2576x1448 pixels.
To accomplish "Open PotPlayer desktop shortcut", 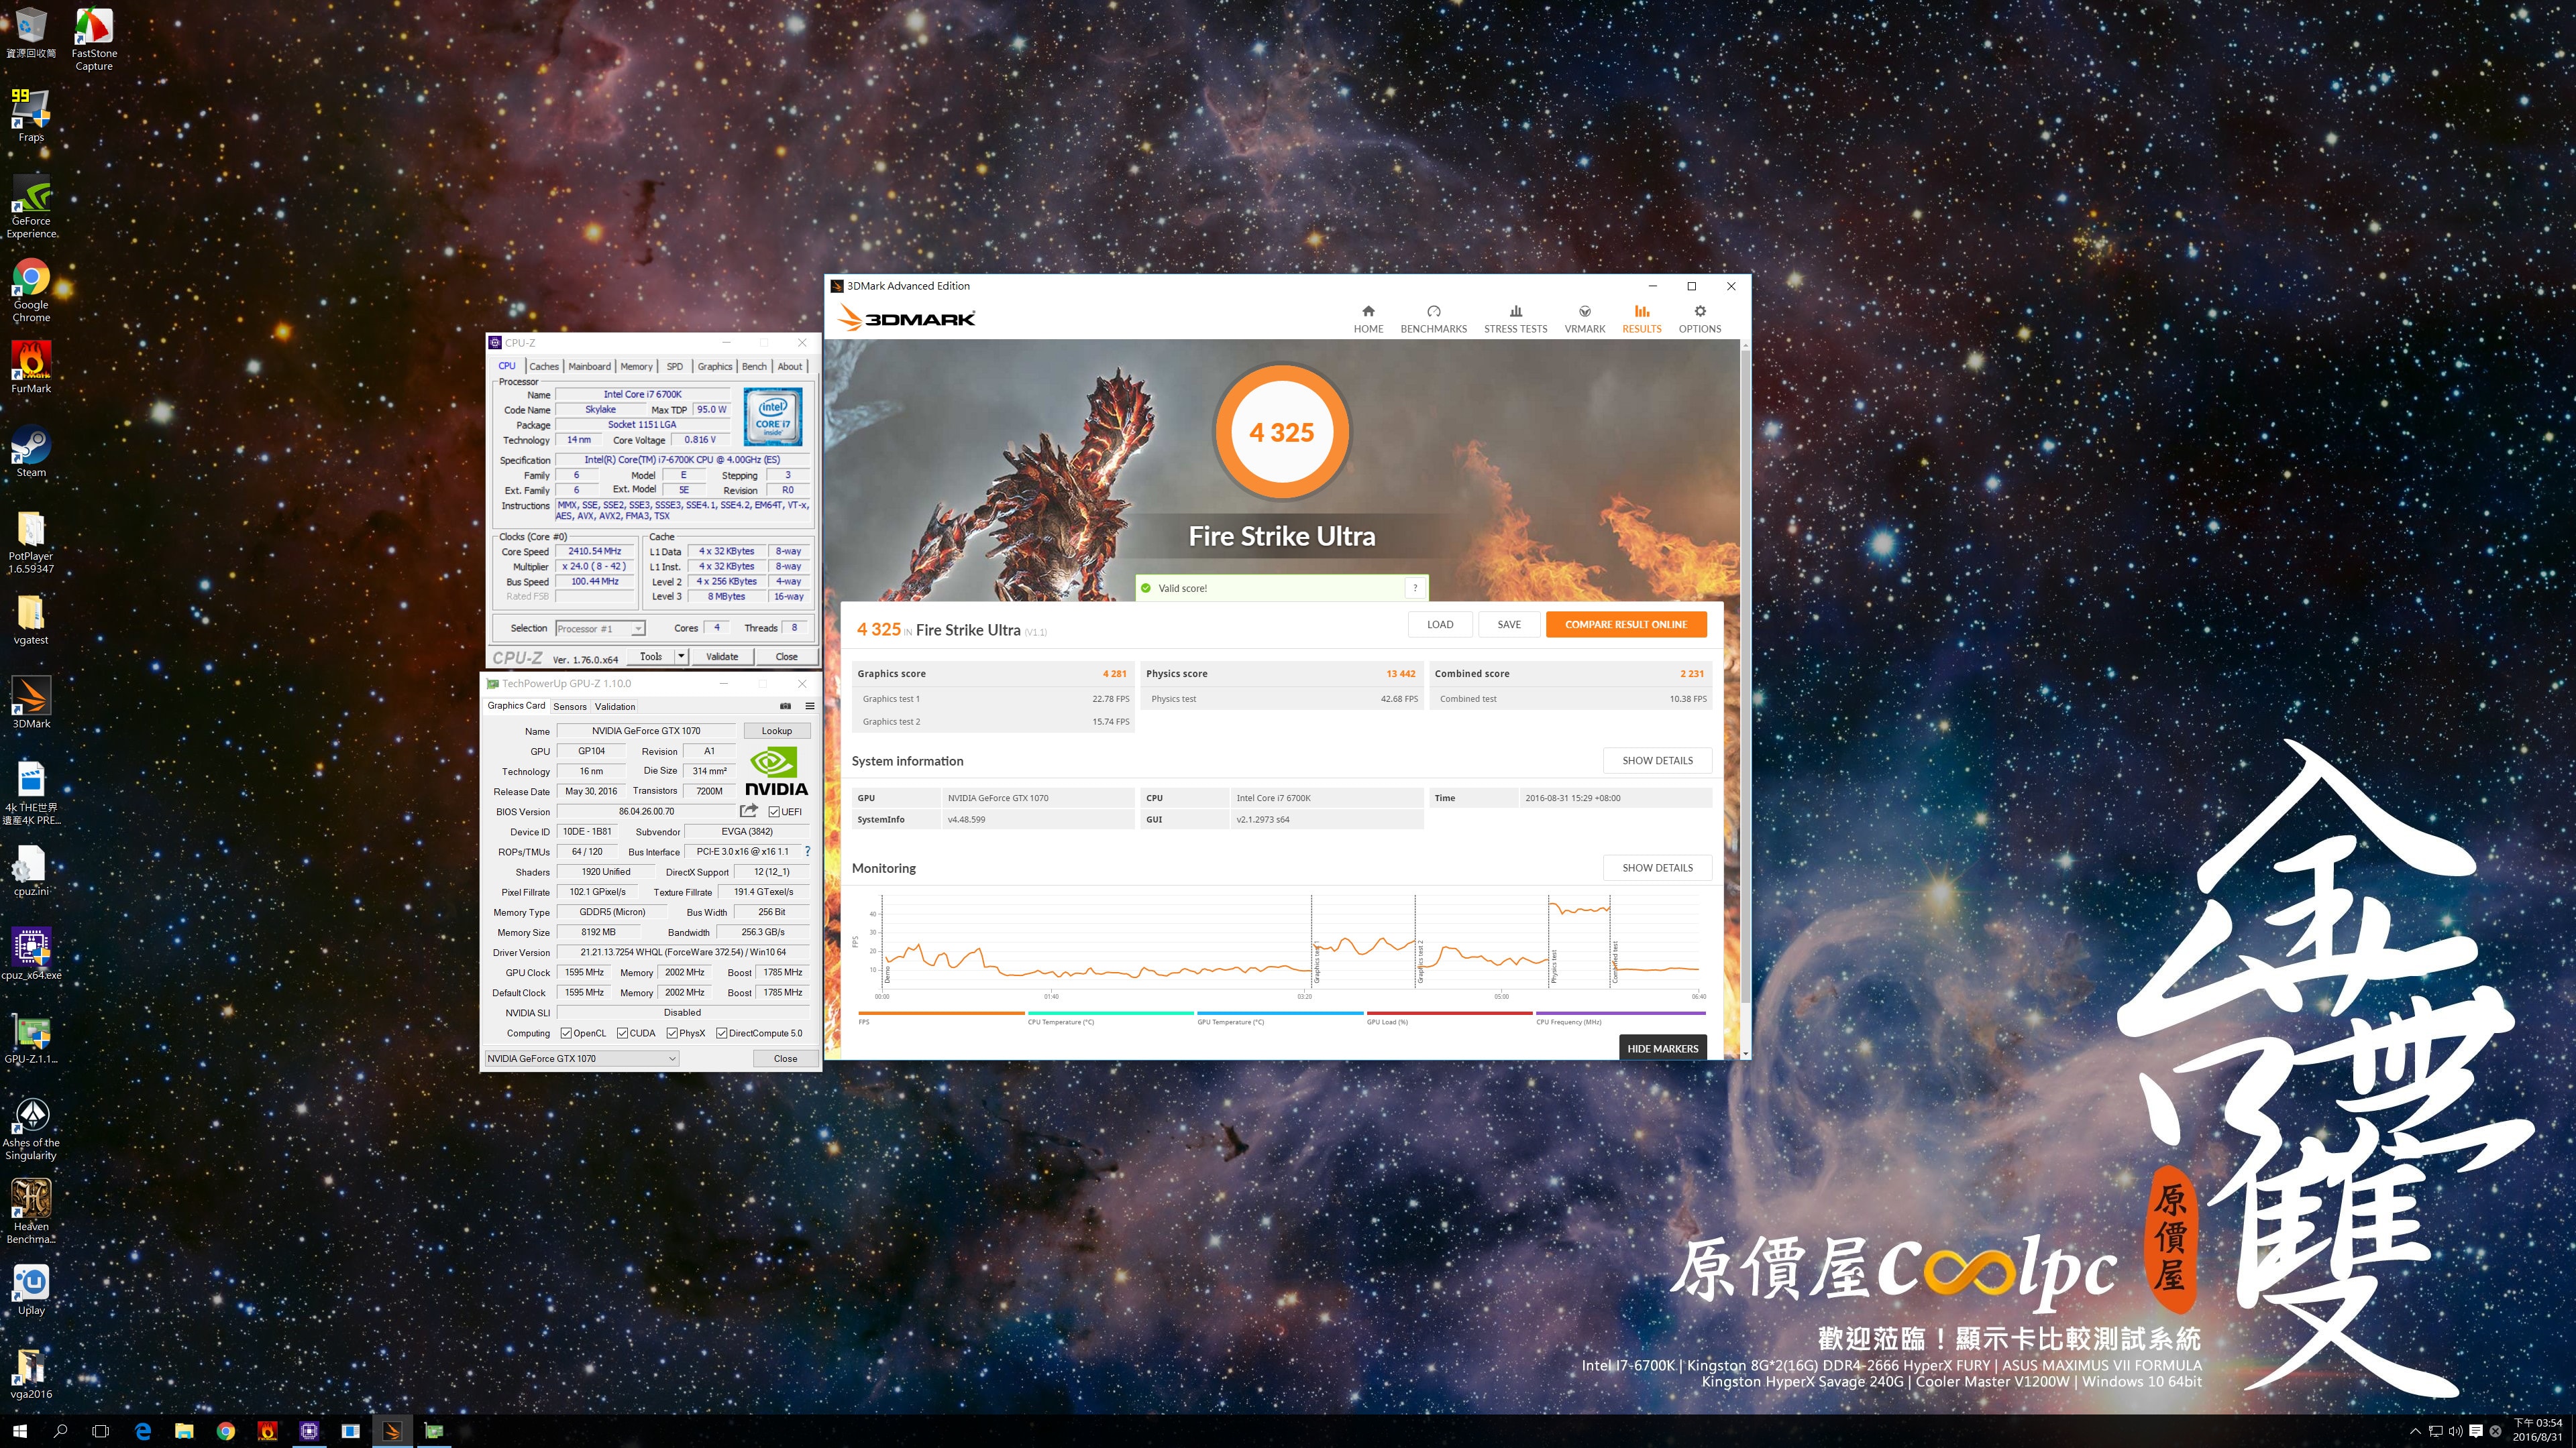I will (31, 542).
